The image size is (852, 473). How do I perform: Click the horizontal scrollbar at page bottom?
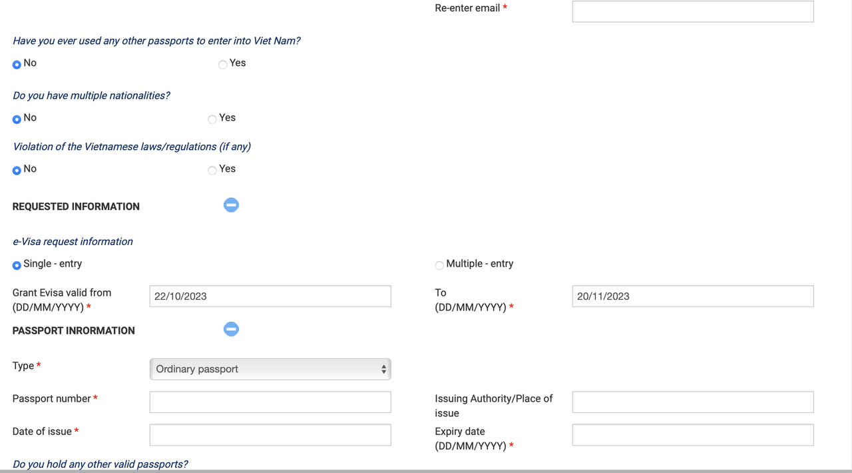click(426, 471)
